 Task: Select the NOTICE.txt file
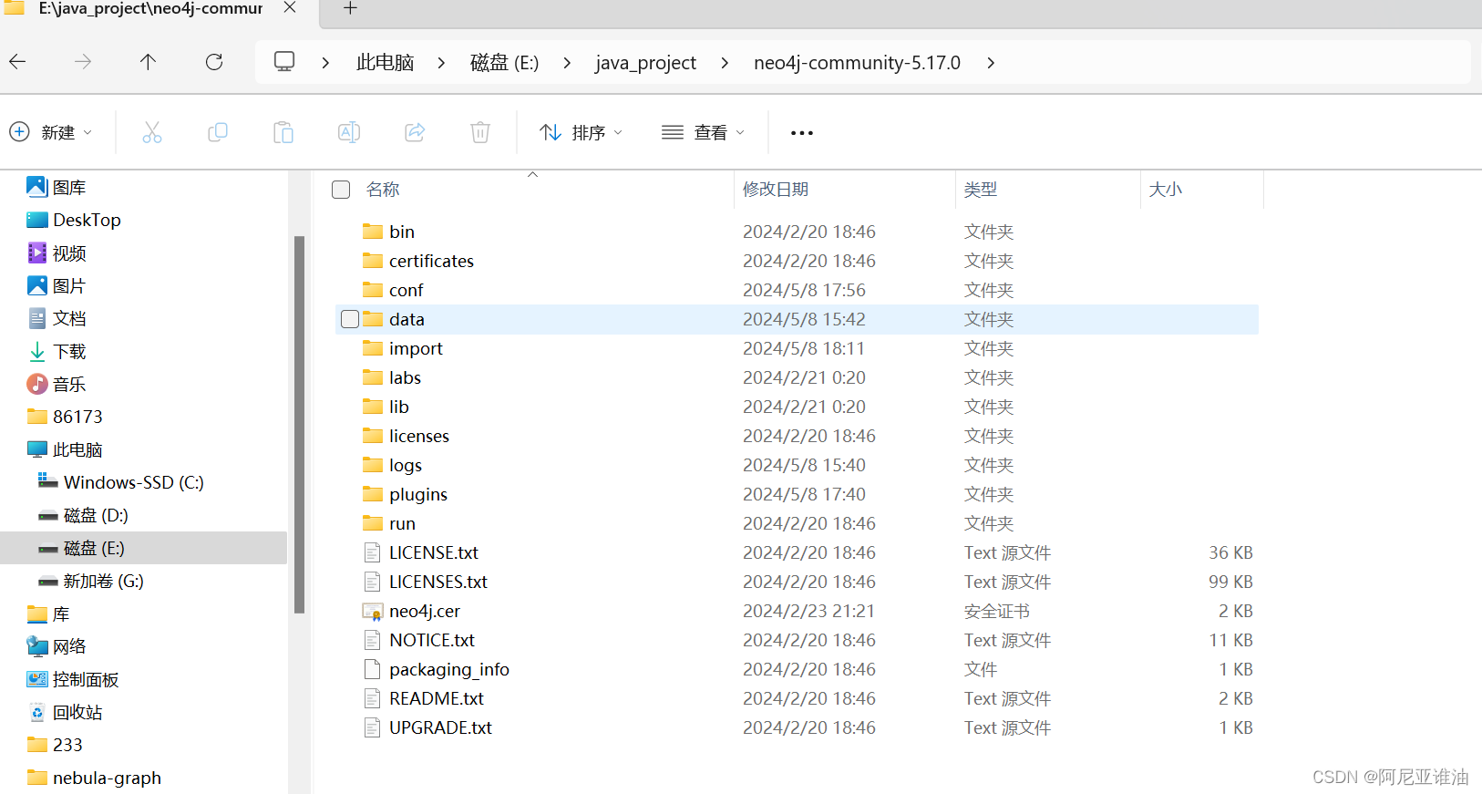click(x=431, y=640)
